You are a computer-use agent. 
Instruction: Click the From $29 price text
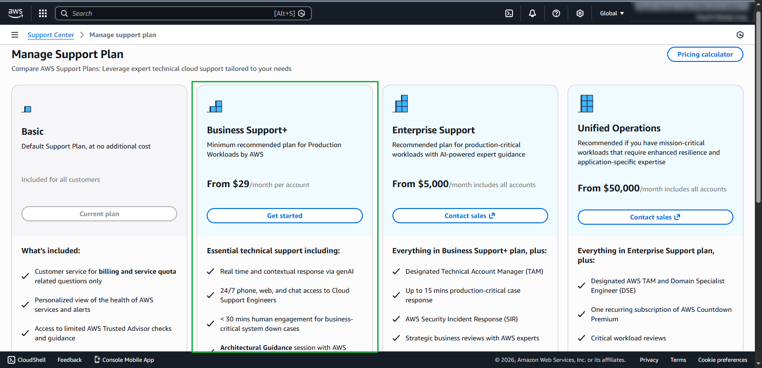[x=228, y=184]
